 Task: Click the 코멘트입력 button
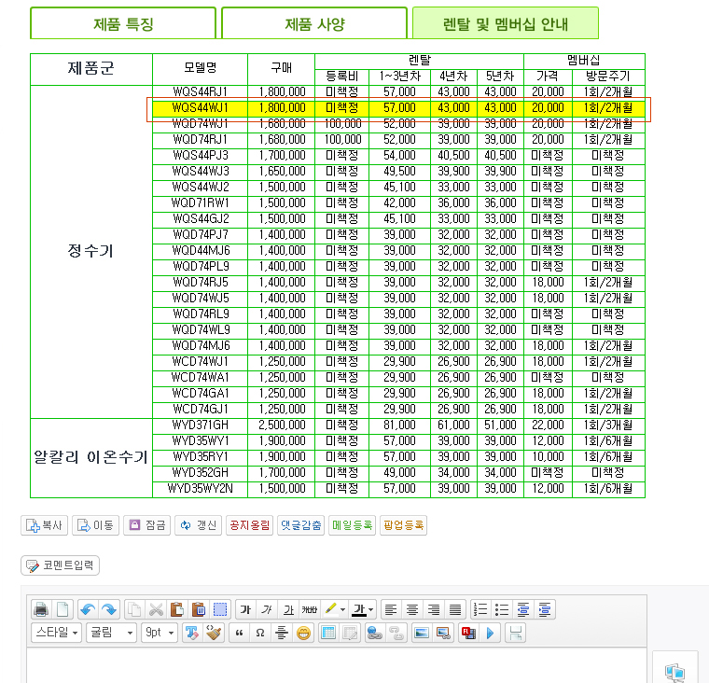pyautogui.click(x=61, y=565)
